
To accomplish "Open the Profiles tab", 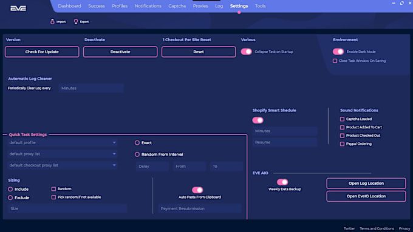I will [x=120, y=6].
